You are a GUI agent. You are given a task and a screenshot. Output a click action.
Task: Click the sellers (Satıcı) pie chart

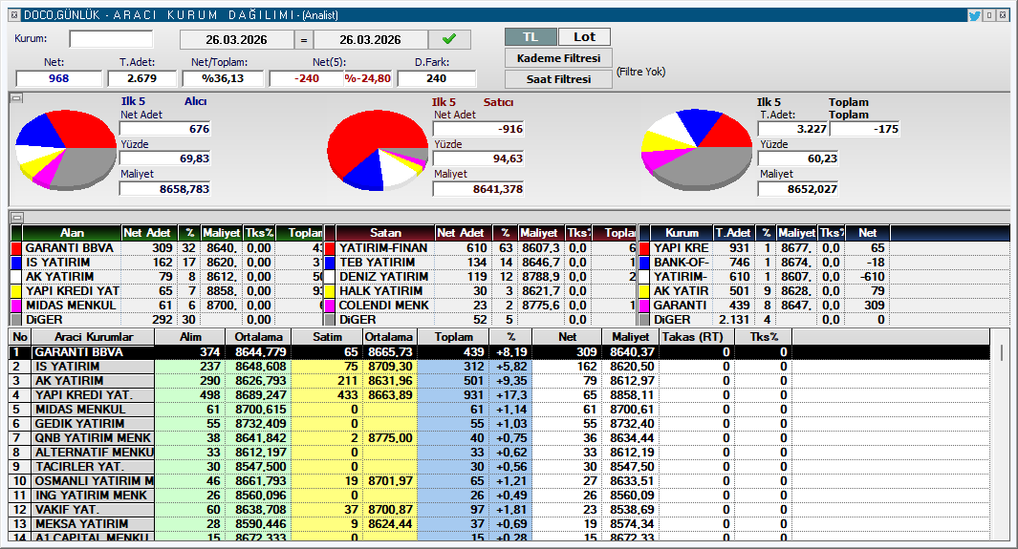coord(378,153)
